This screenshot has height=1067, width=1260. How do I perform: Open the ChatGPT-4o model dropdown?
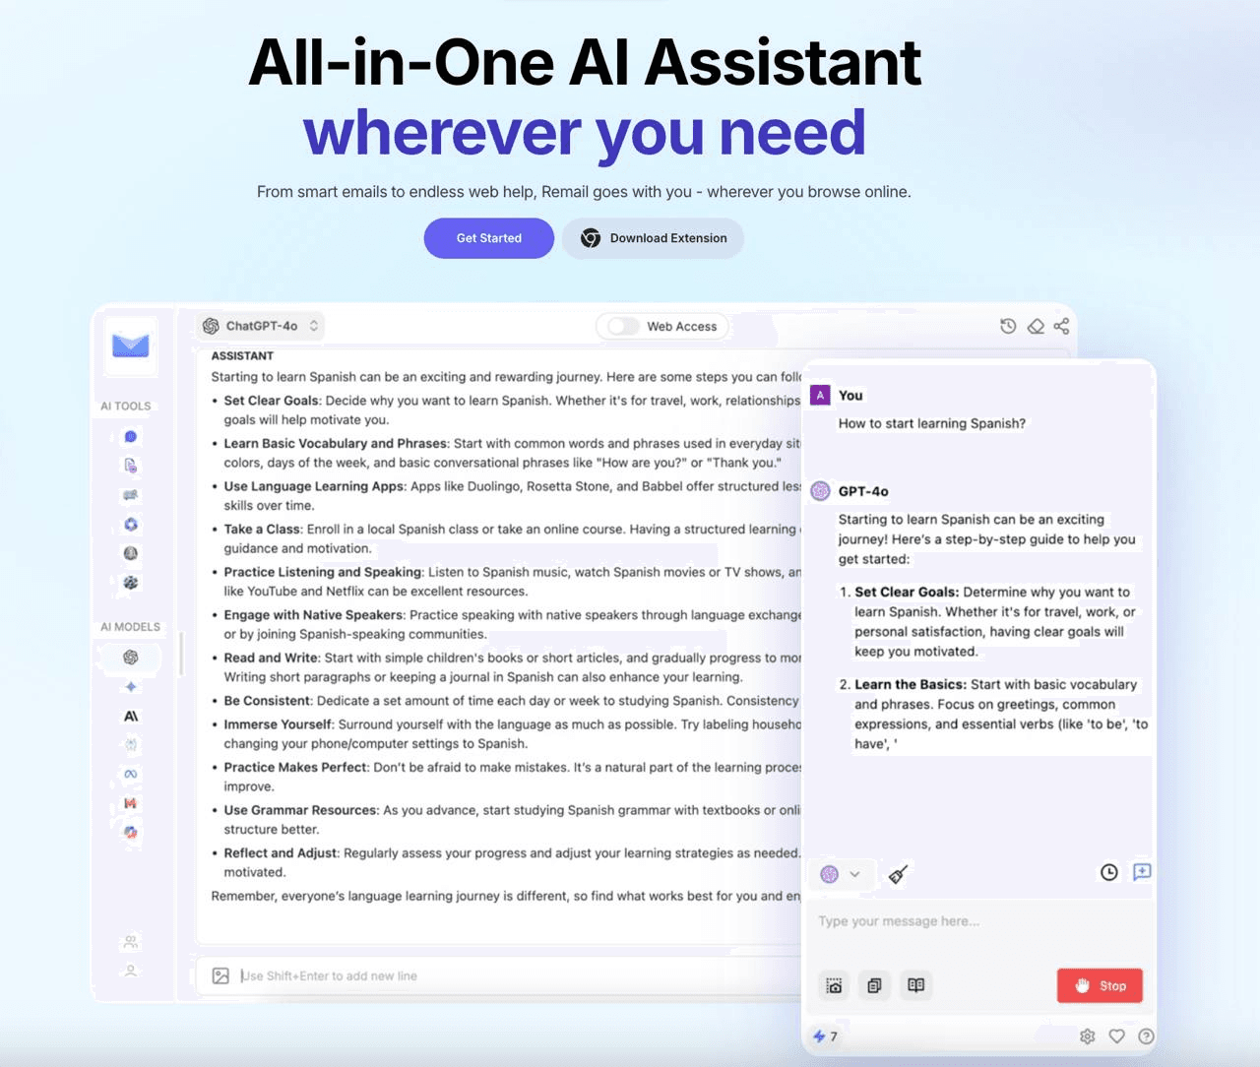[x=261, y=326]
